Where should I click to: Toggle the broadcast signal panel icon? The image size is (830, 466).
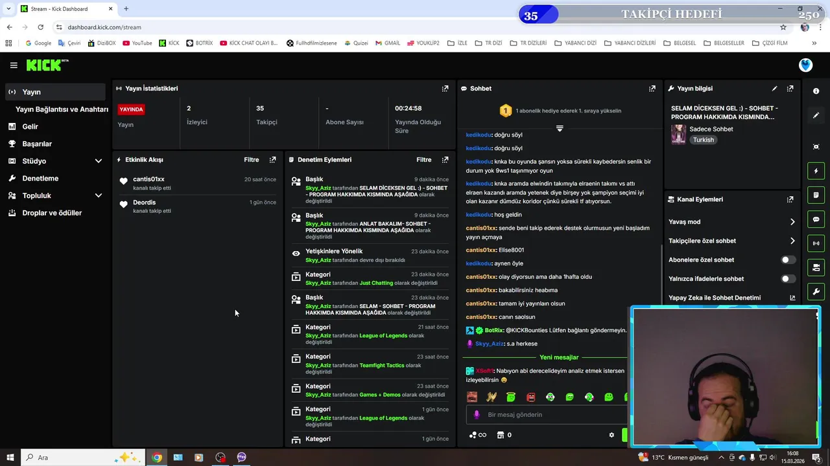coord(816,243)
